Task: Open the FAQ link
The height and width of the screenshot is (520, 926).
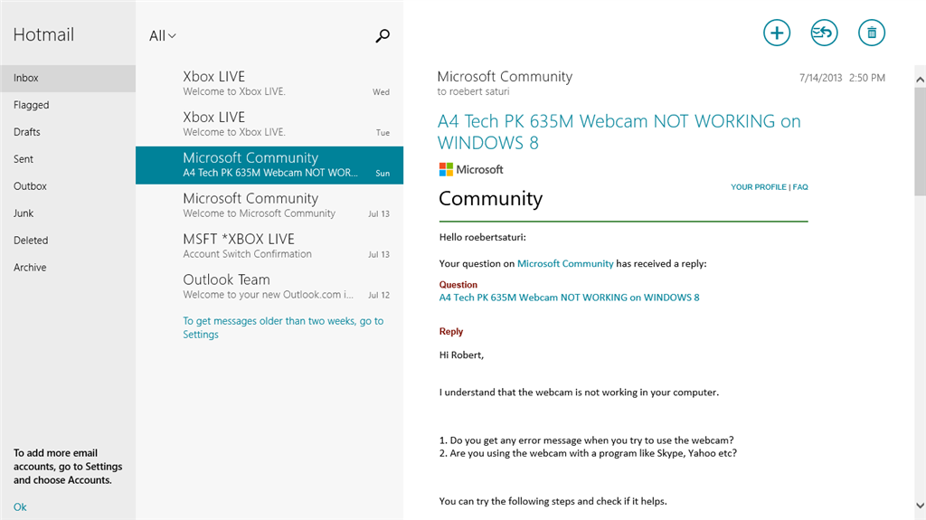Action: click(x=800, y=186)
